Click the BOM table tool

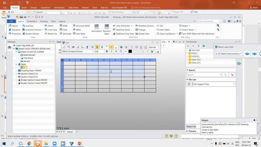click(x=64, y=26)
